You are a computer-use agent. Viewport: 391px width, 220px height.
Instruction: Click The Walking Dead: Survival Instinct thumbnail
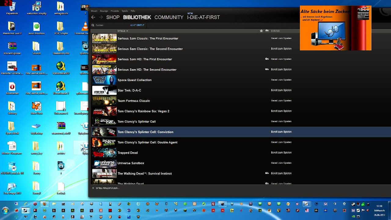104,173
